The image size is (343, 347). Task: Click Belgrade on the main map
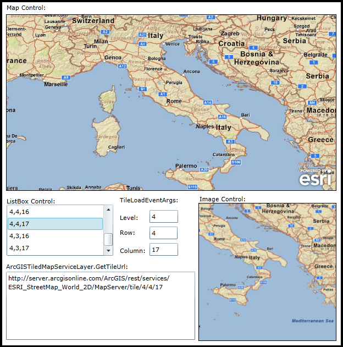pyautogui.click(x=316, y=54)
